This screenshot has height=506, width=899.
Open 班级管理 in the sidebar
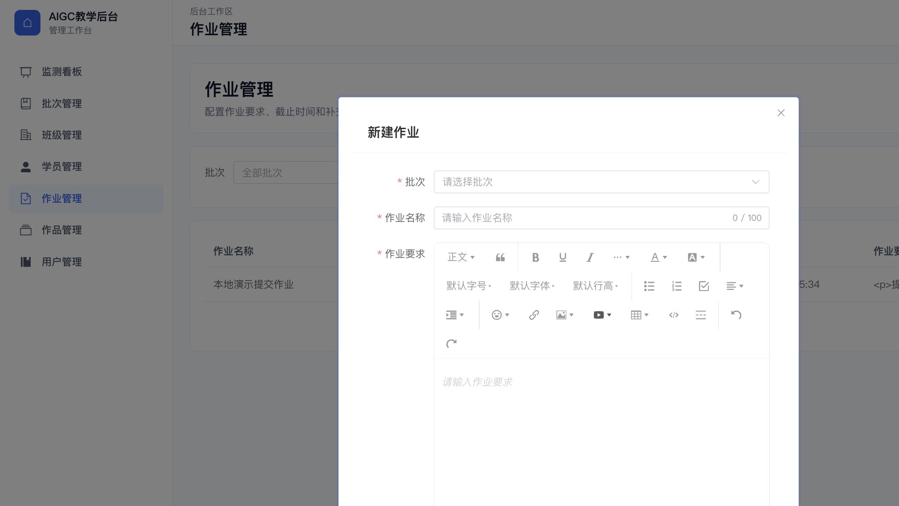[x=86, y=135]
